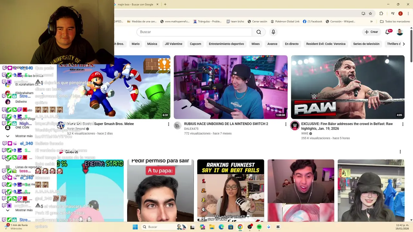Open the (1) Facebook bookmark
The image size is (413, 232).
pos(312,22)
